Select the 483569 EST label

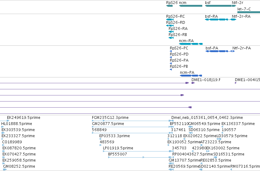[x=107, y=142]
